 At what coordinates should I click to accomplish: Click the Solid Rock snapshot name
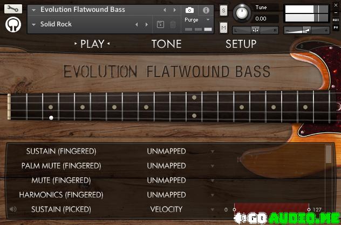pyautogui.click(x=56, y=24)
